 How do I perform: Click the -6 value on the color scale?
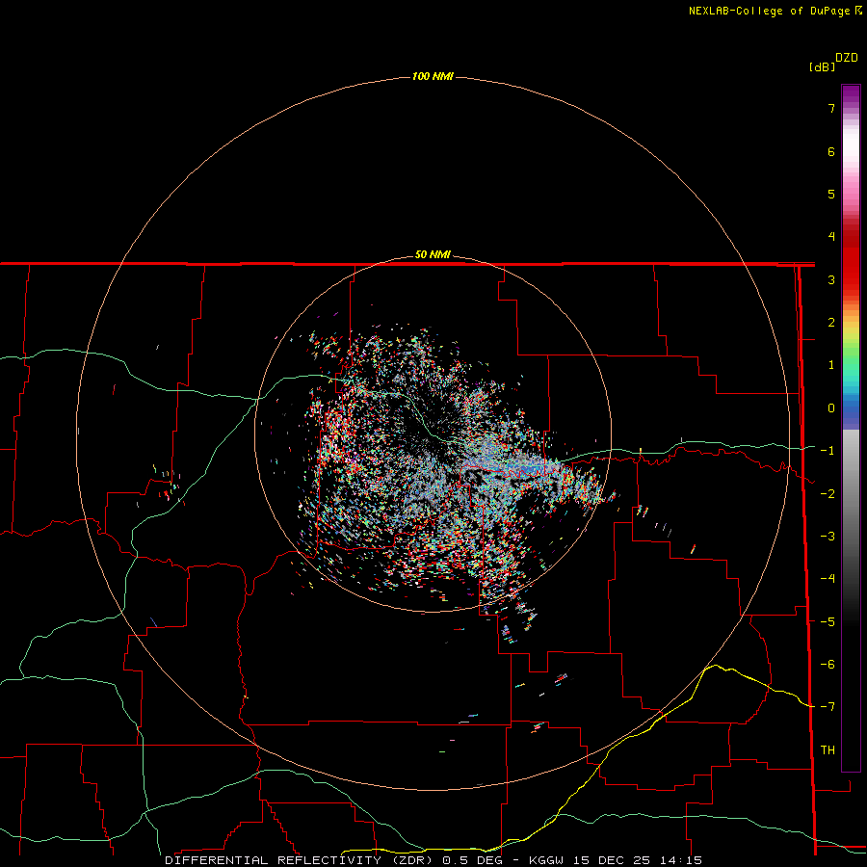click(x=828, y=665)
